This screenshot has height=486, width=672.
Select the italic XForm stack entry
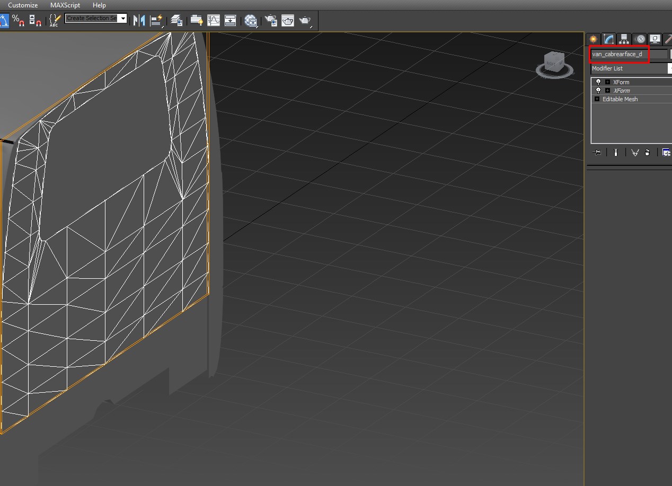point(621,91)
